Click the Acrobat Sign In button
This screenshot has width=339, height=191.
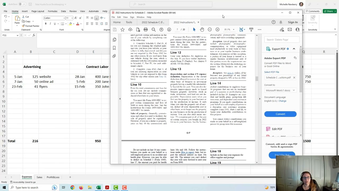293,22
